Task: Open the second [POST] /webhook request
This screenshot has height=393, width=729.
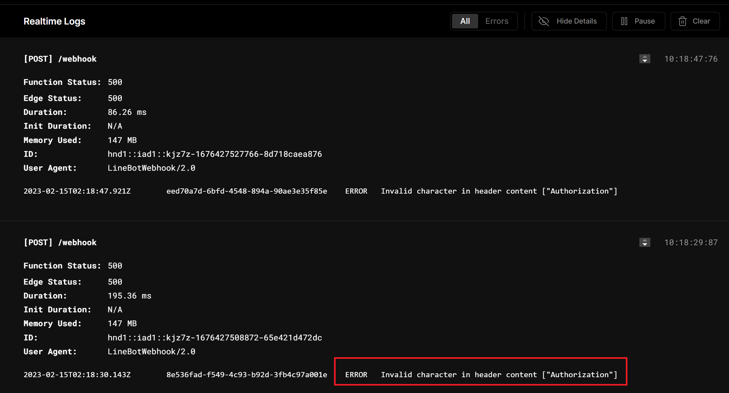Action: 60,242
